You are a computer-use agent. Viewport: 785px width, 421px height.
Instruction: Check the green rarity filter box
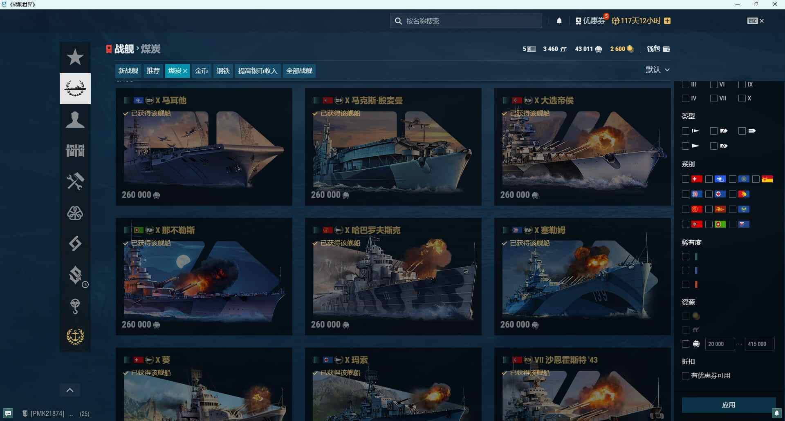coord(686,257)
